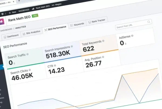Select the Total Keywords 622 card
This screenshot has width=162, height=109.
point(99,45)
